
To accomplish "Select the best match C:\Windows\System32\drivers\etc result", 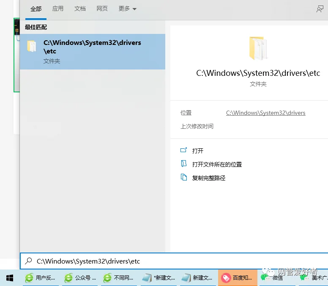I will 93,52.
